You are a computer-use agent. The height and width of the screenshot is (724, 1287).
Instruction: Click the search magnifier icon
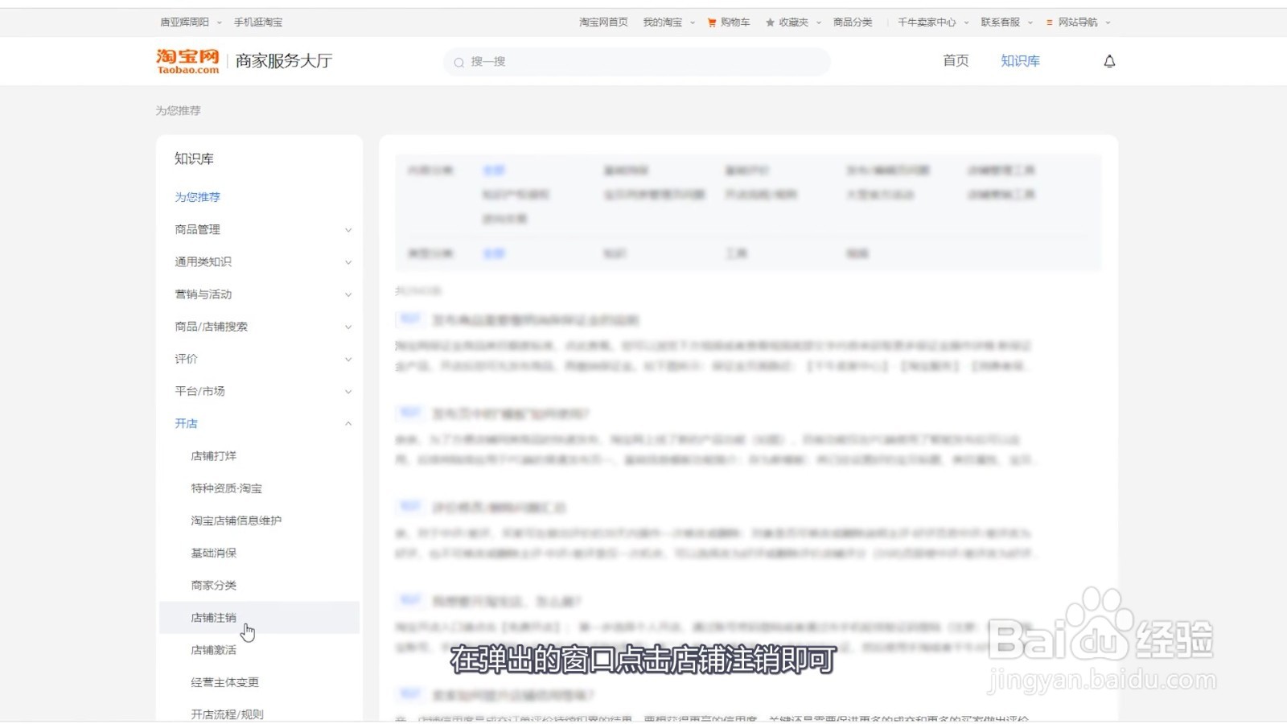458,62
